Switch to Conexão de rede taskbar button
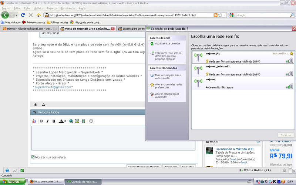Screen dimensions: 296x185 [83, 182]
